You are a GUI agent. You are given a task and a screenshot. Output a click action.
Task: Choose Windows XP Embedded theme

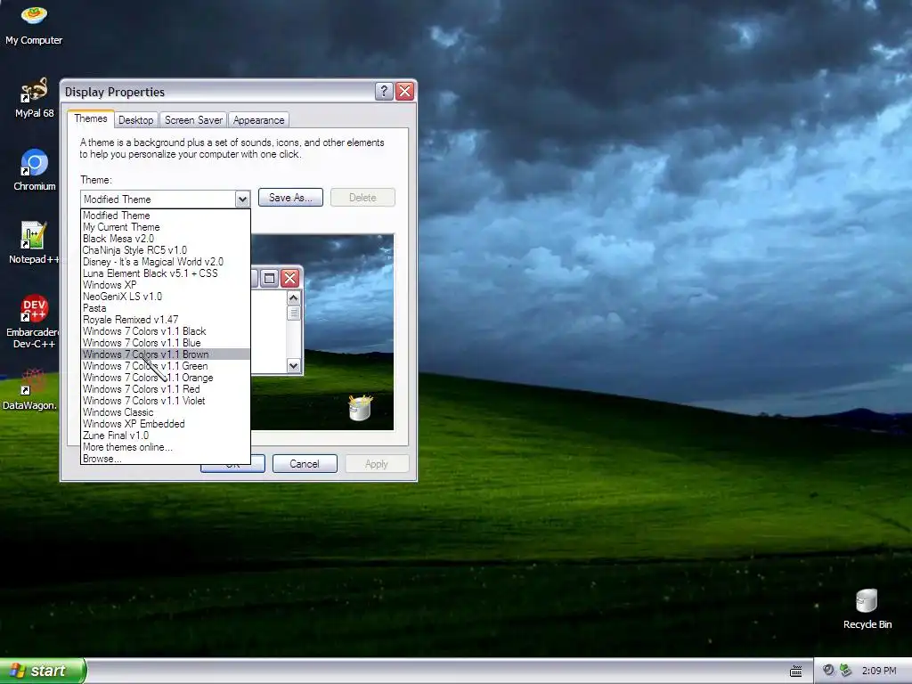[x=165, y=424]
